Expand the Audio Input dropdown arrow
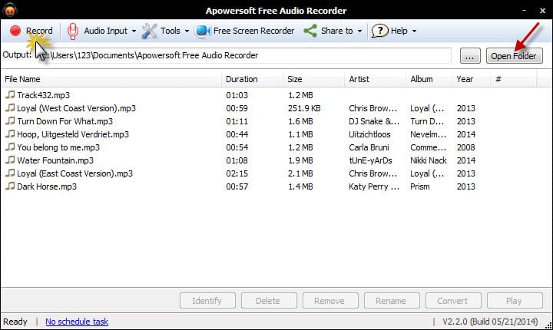Viewport: 553px width, 330px height. (x=134, y=31)
